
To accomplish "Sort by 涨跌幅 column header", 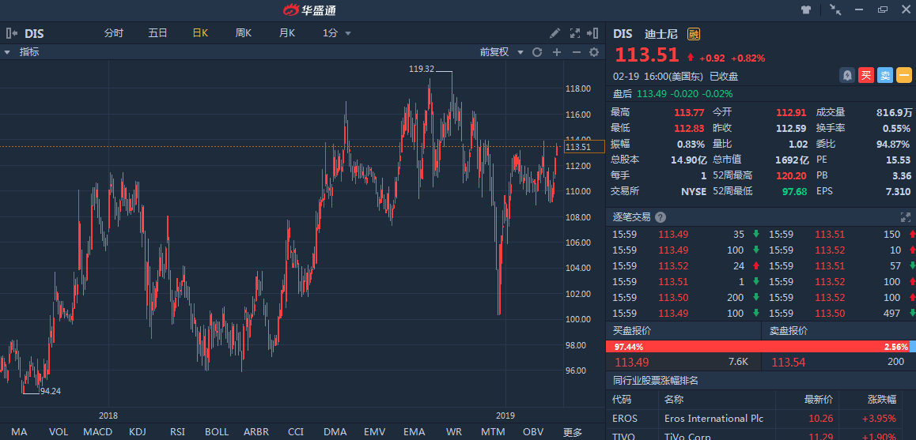I will [x=881, y=400].
